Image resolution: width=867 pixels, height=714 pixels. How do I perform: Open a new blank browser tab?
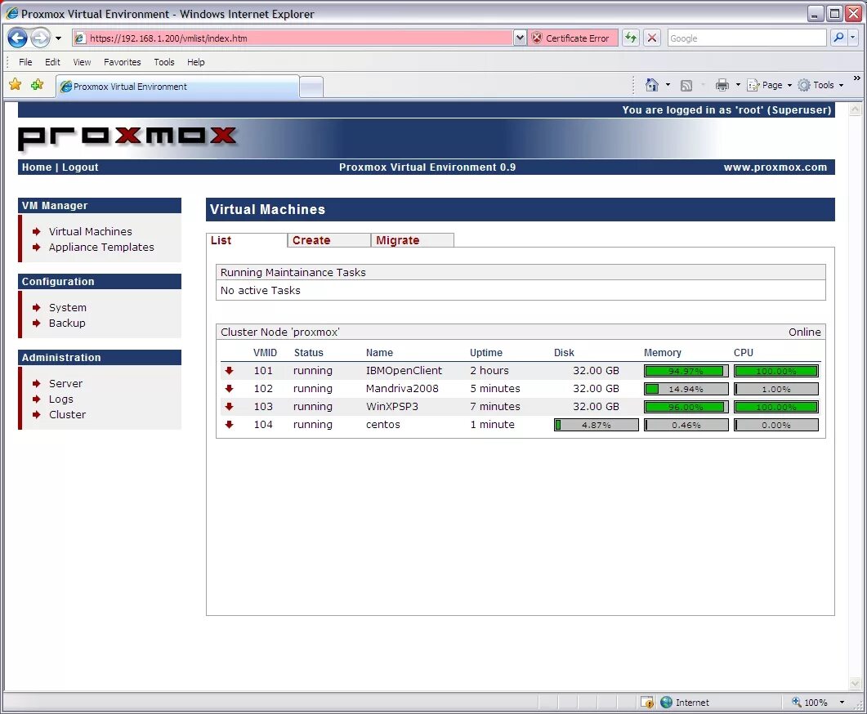(311, 87)
